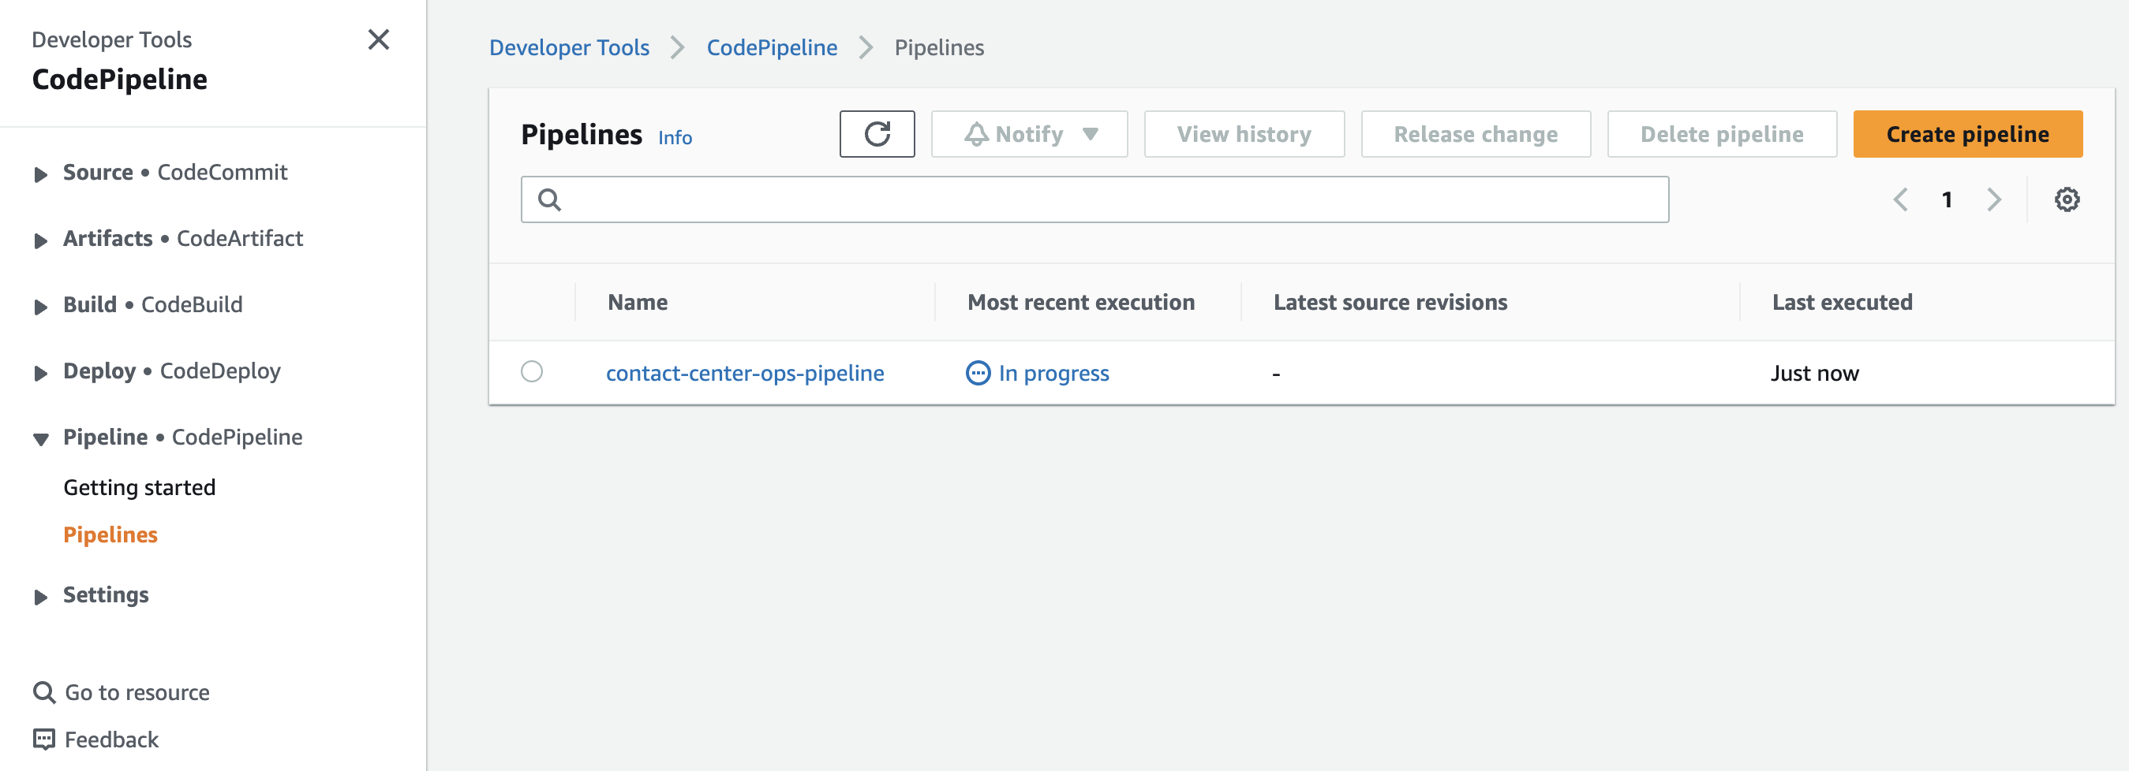Open the contact-center-ops-pipeline link
Screen dimensions: 2129x771
pyautogui.click(x=745, y=373)
